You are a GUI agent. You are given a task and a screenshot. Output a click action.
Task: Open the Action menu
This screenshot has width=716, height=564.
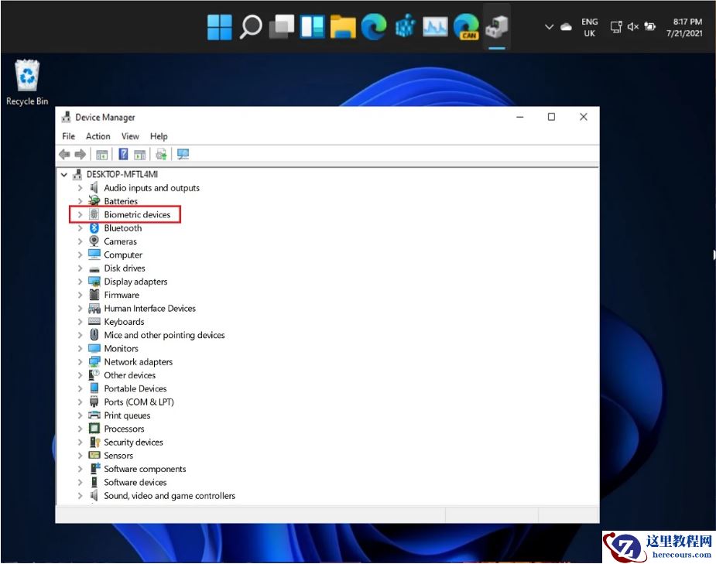coord(98,136)
